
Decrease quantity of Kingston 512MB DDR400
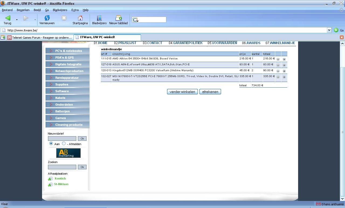[278, 71]
